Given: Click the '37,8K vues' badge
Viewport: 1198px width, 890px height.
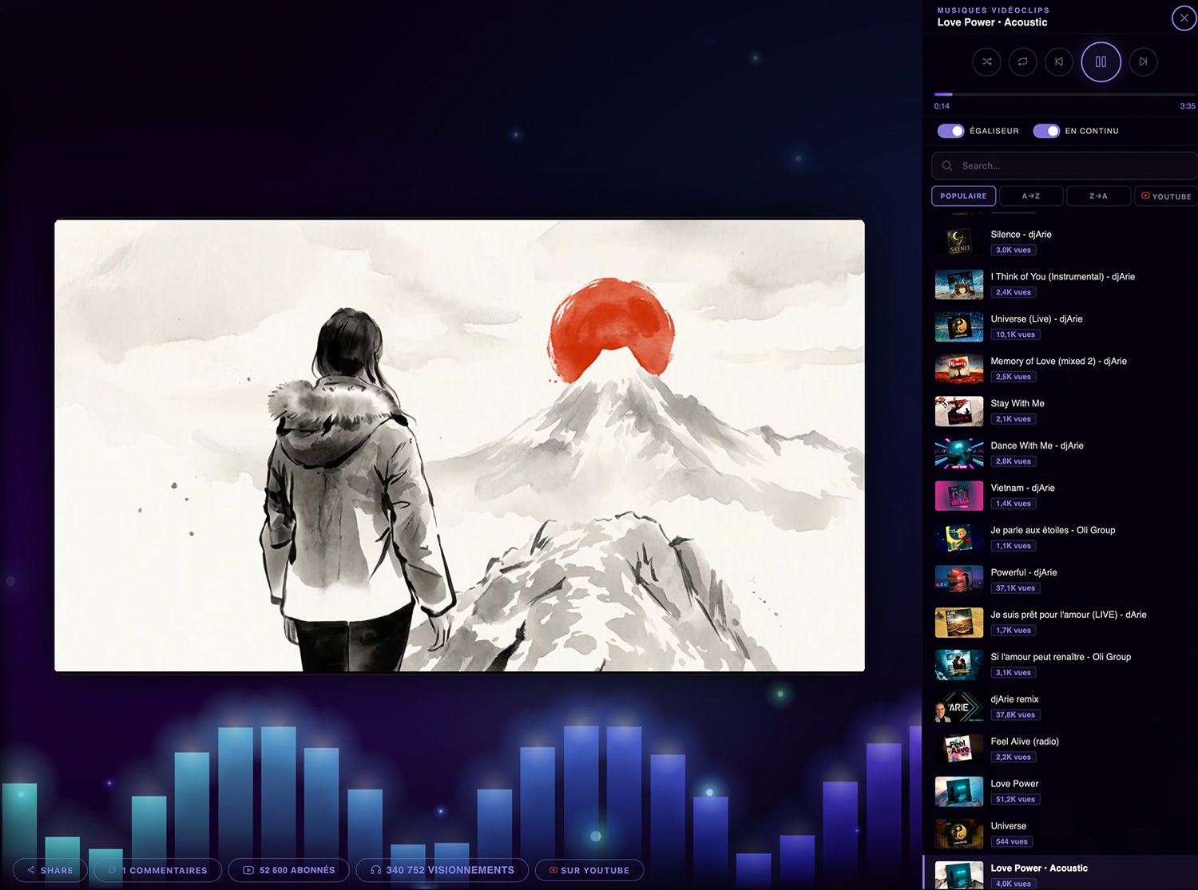Looking at the screenshot, I should pos(1015,715).
